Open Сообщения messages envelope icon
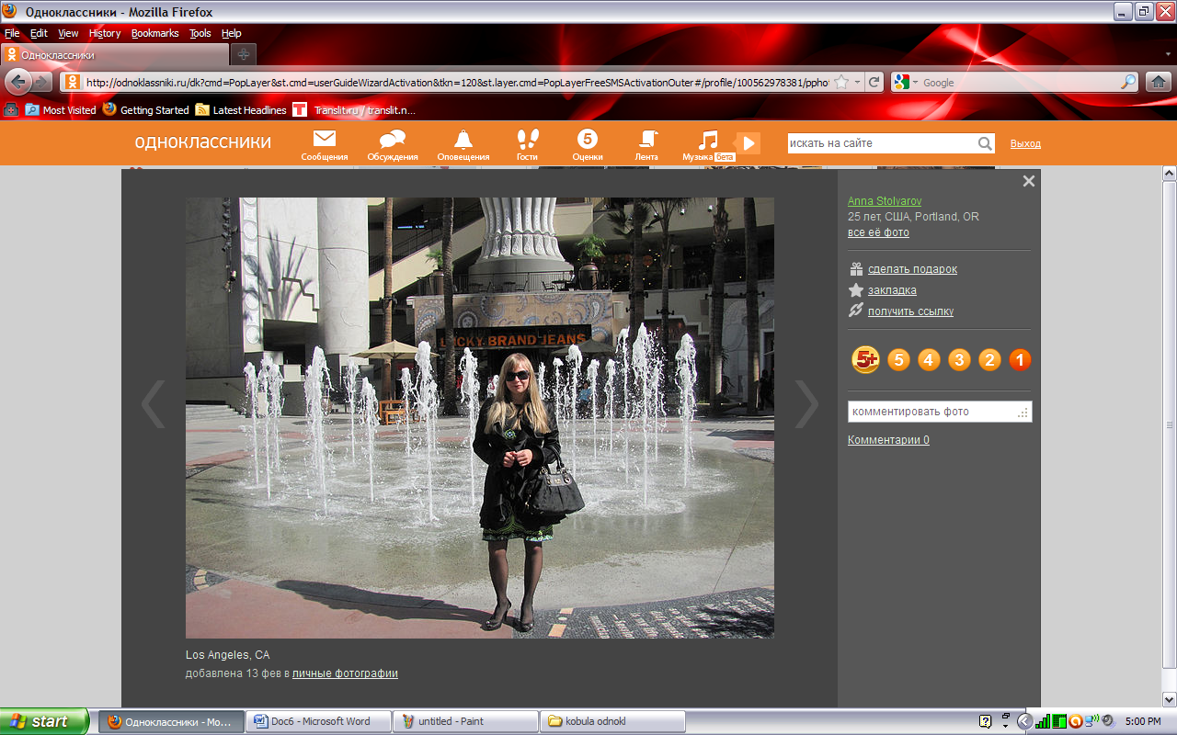The width and height of the screenshot is (1177, 735). click(x=325, y=140)
